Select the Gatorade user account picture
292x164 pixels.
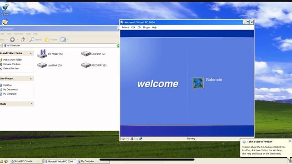click(198, 83)
